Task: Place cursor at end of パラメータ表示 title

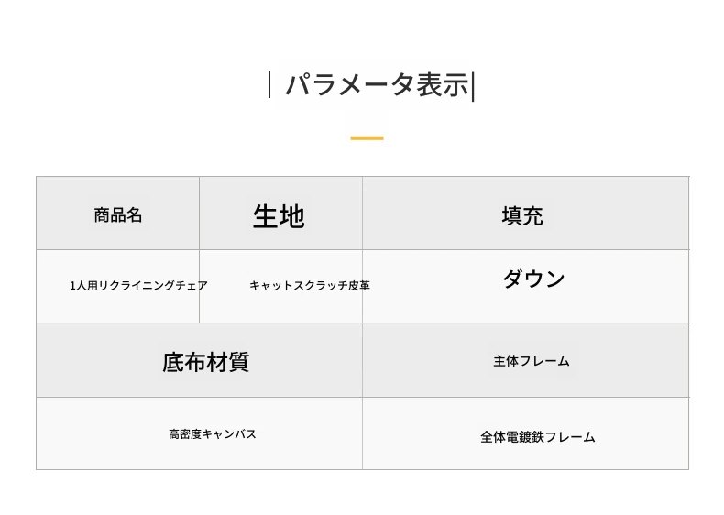Action: click(x=470, y=85)
